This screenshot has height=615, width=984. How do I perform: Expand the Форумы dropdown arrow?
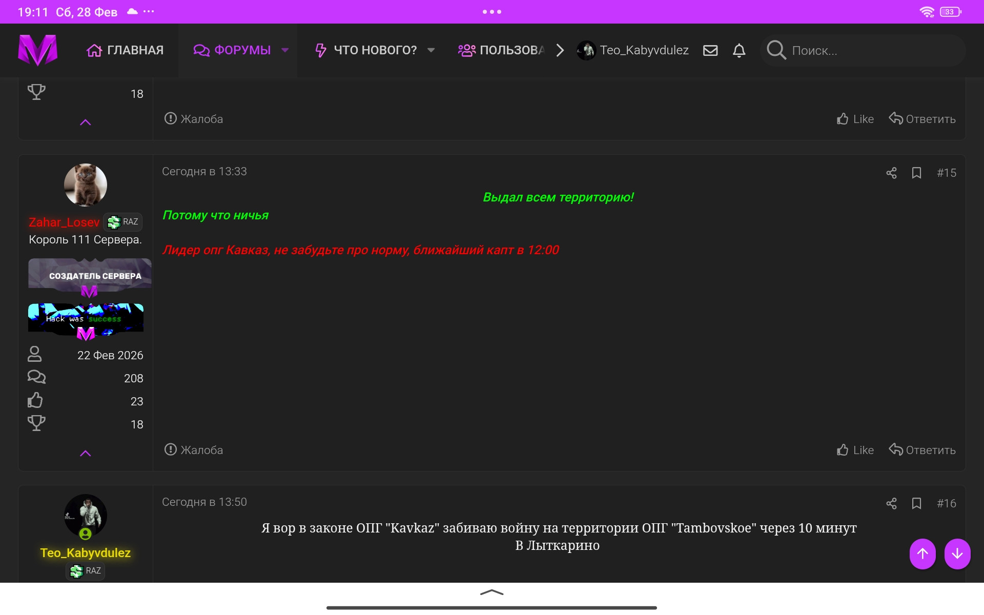[285, 50]
